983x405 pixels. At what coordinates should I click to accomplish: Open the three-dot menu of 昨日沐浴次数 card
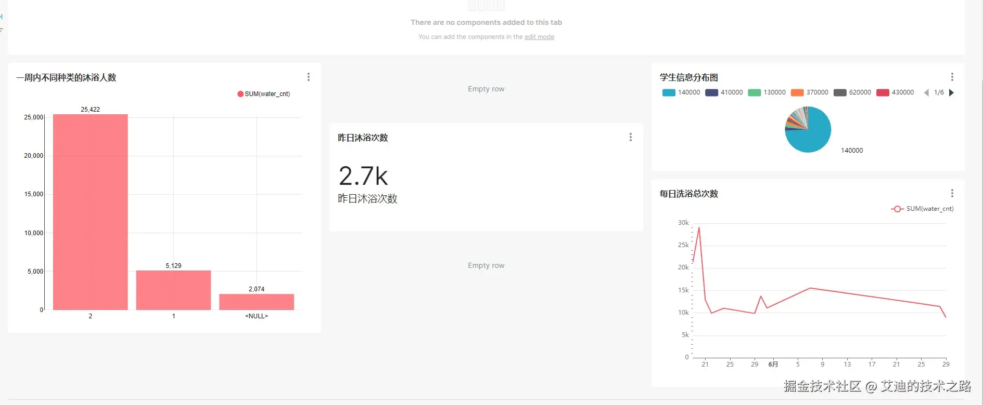tap(631, 137)
